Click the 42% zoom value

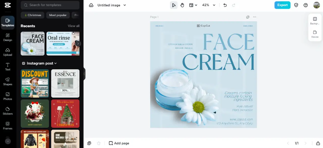(x=205, y=5)
